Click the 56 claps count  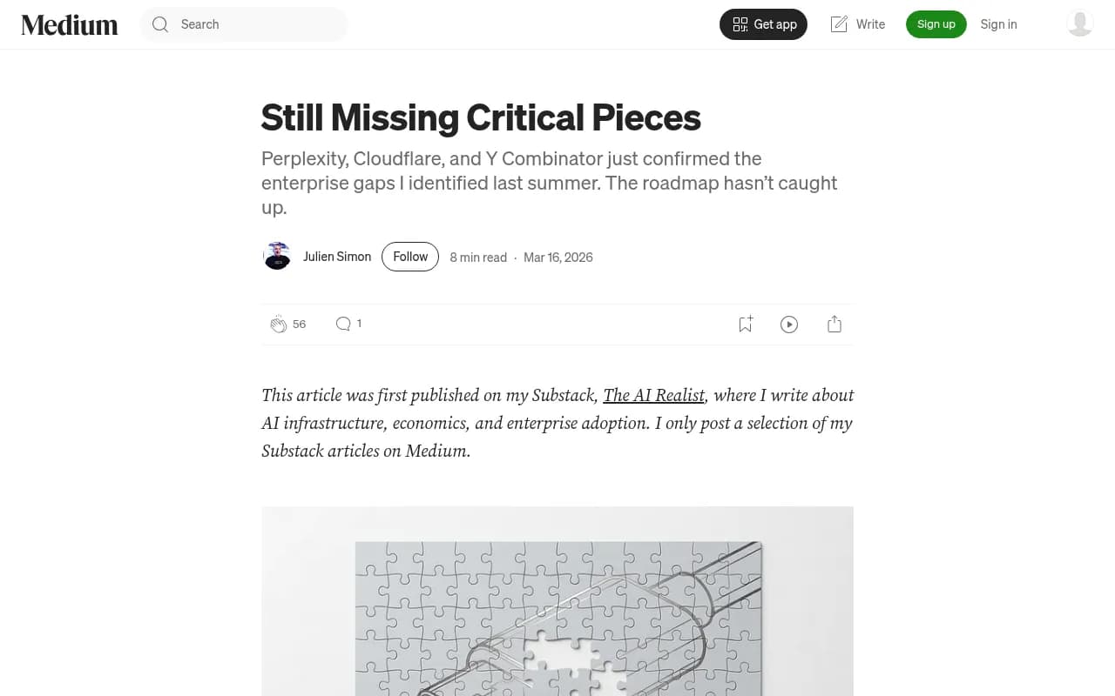(x=300, y=325)
